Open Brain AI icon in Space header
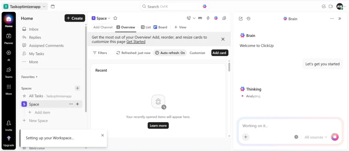The width and height of the screenshot is (349, 152). pyautogui.click(x=216, y=18)
